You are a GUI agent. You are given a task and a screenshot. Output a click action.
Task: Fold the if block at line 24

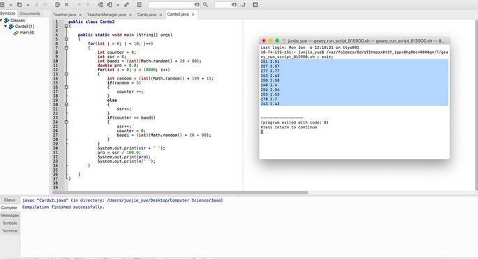(x=66, y=122)
